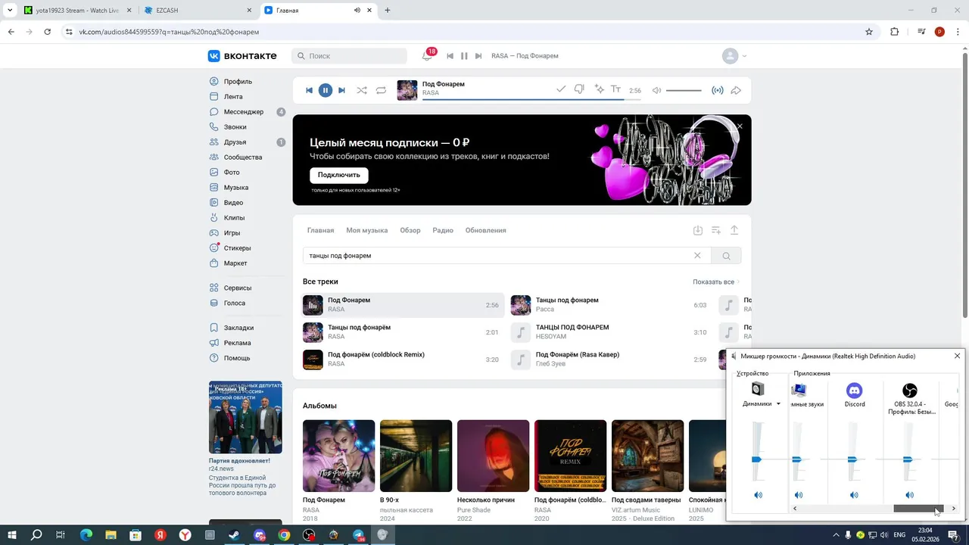Go to Друзья section
The width and height of the screenshot is (969, 545).
pos(235,142)
